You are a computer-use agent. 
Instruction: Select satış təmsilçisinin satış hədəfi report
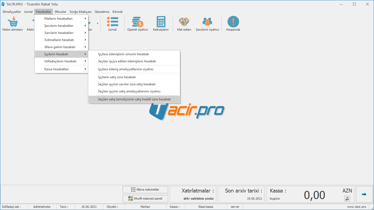click(x=134, y=99)
